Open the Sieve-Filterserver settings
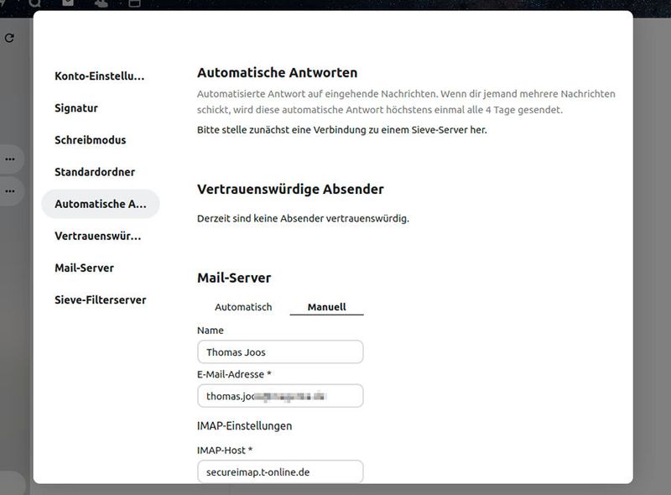Screen dimensions: 671x495 [100, 300]
